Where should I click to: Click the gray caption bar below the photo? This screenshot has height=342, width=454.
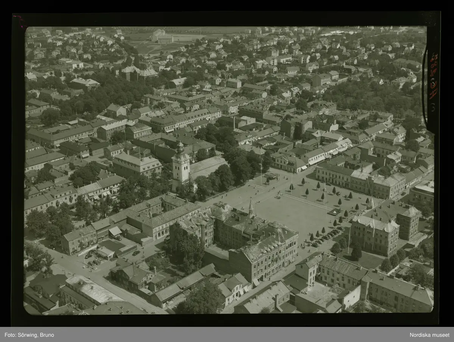pyautogui.click(x=227, y=334)
